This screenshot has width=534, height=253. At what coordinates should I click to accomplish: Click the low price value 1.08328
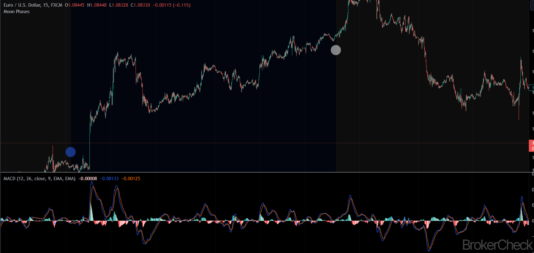[120, 5]
